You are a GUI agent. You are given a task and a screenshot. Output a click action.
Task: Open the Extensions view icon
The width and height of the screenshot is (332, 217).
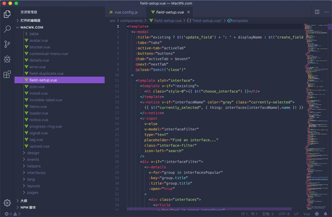(x=7, y=74)
